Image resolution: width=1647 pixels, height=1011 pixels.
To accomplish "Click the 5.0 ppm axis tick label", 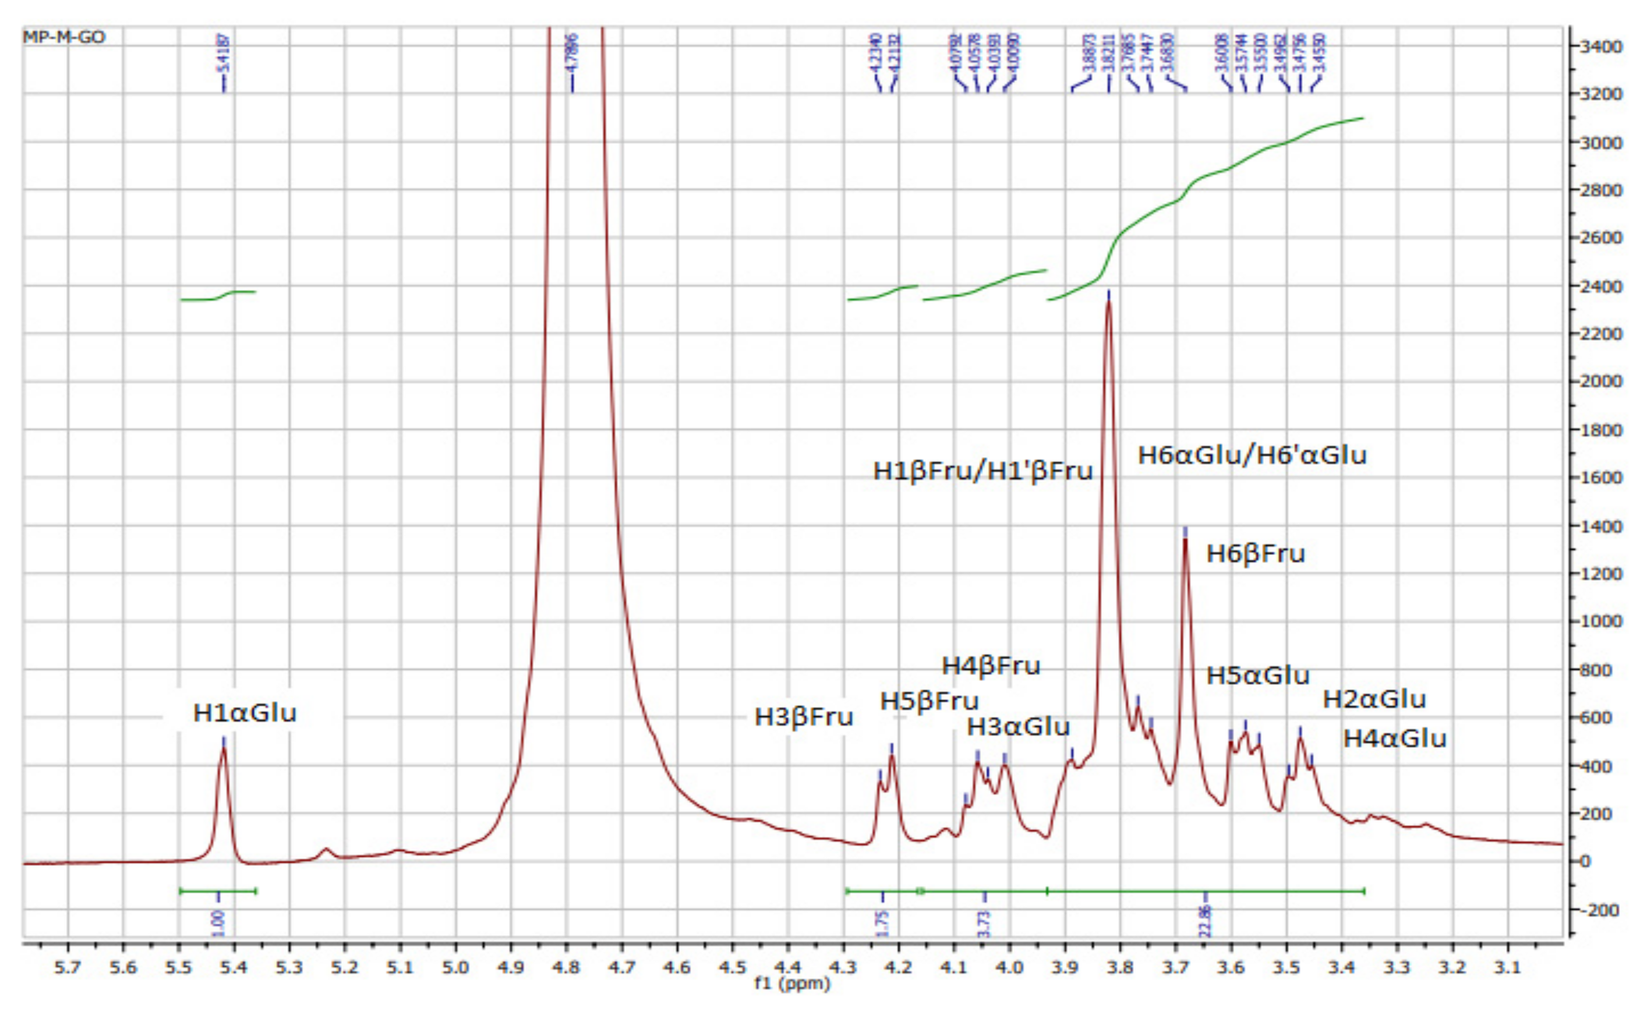I will pos(455,967).
